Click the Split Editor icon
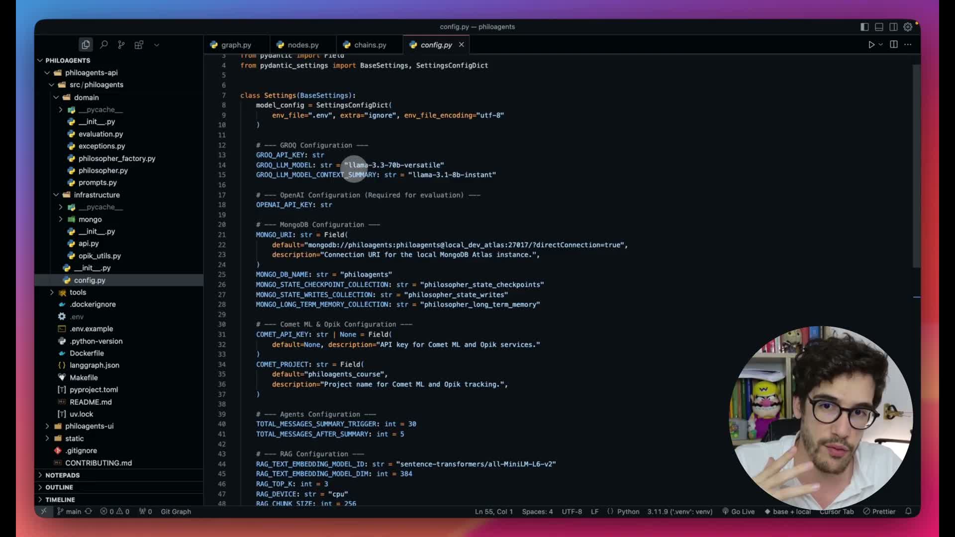The height and width of the screenshot is (537, 955). 894,45
